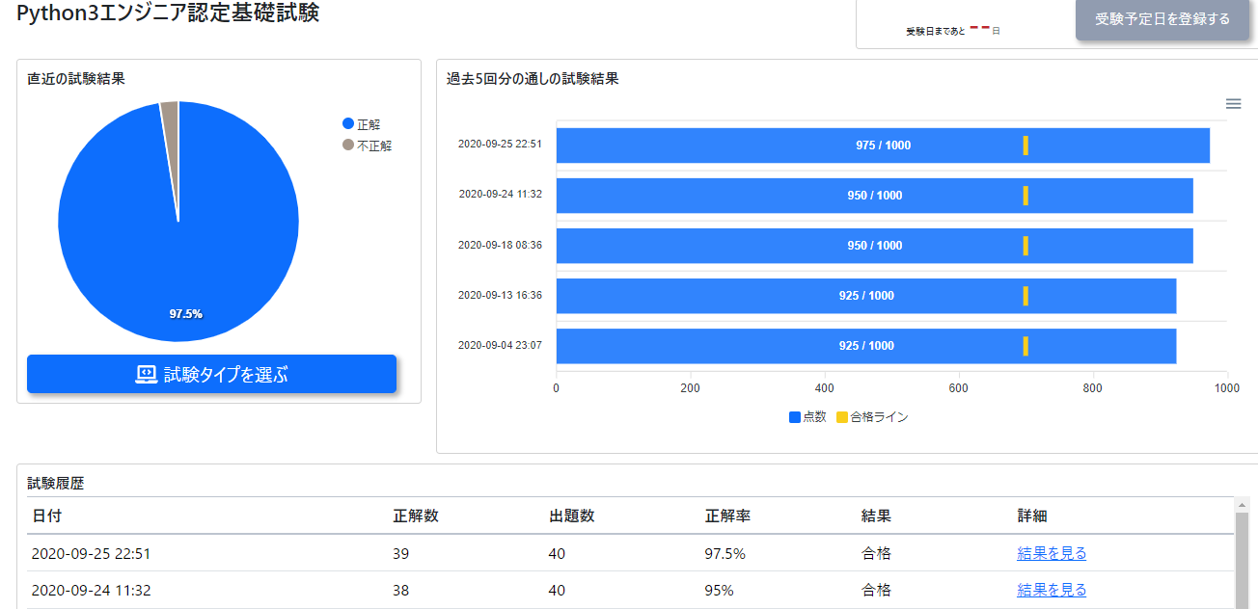Click the 詳細 column header
This screenshot has height=609, width=1258.
click(x=1032, y=516)
